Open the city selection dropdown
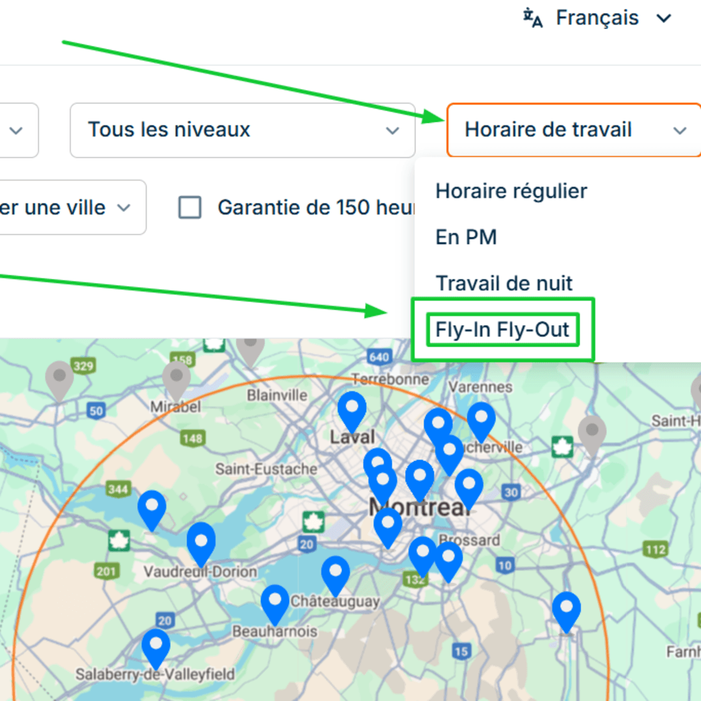701x701 pixels. (71, 208)
